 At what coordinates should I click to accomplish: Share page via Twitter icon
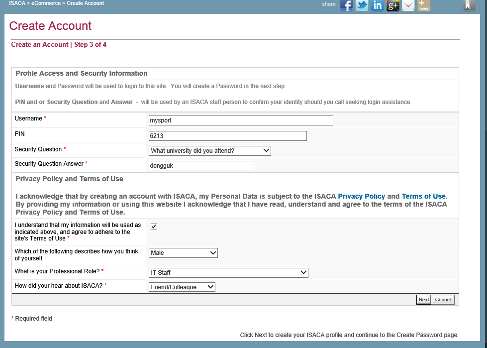[362, 5]
